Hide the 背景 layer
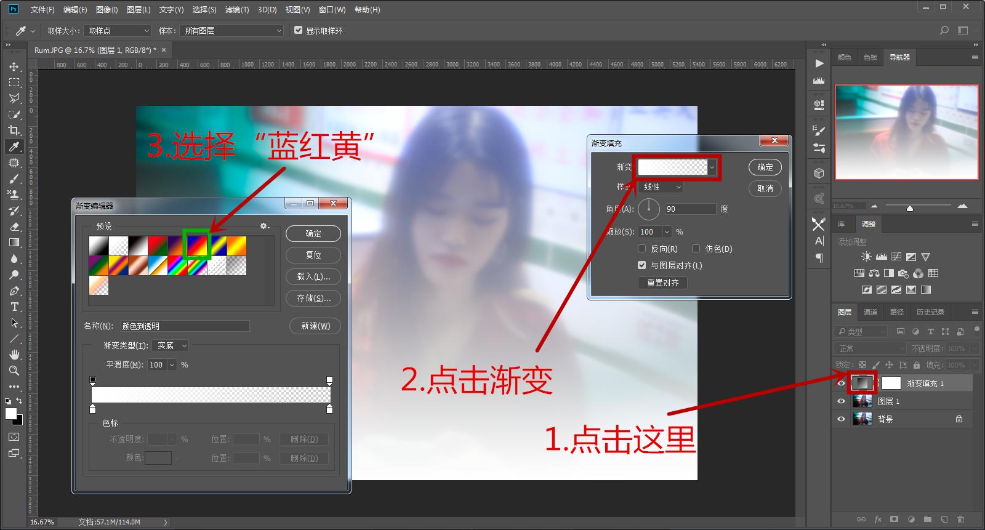 pos(841,419)
